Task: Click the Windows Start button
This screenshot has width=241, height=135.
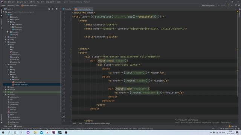Action: point(3,132)
